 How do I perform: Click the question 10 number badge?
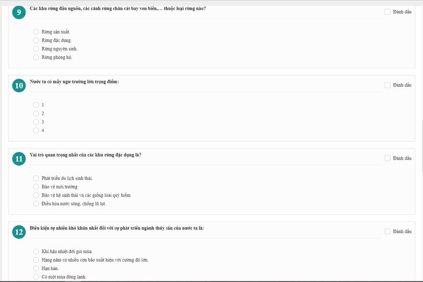click(x=19, y=86)
